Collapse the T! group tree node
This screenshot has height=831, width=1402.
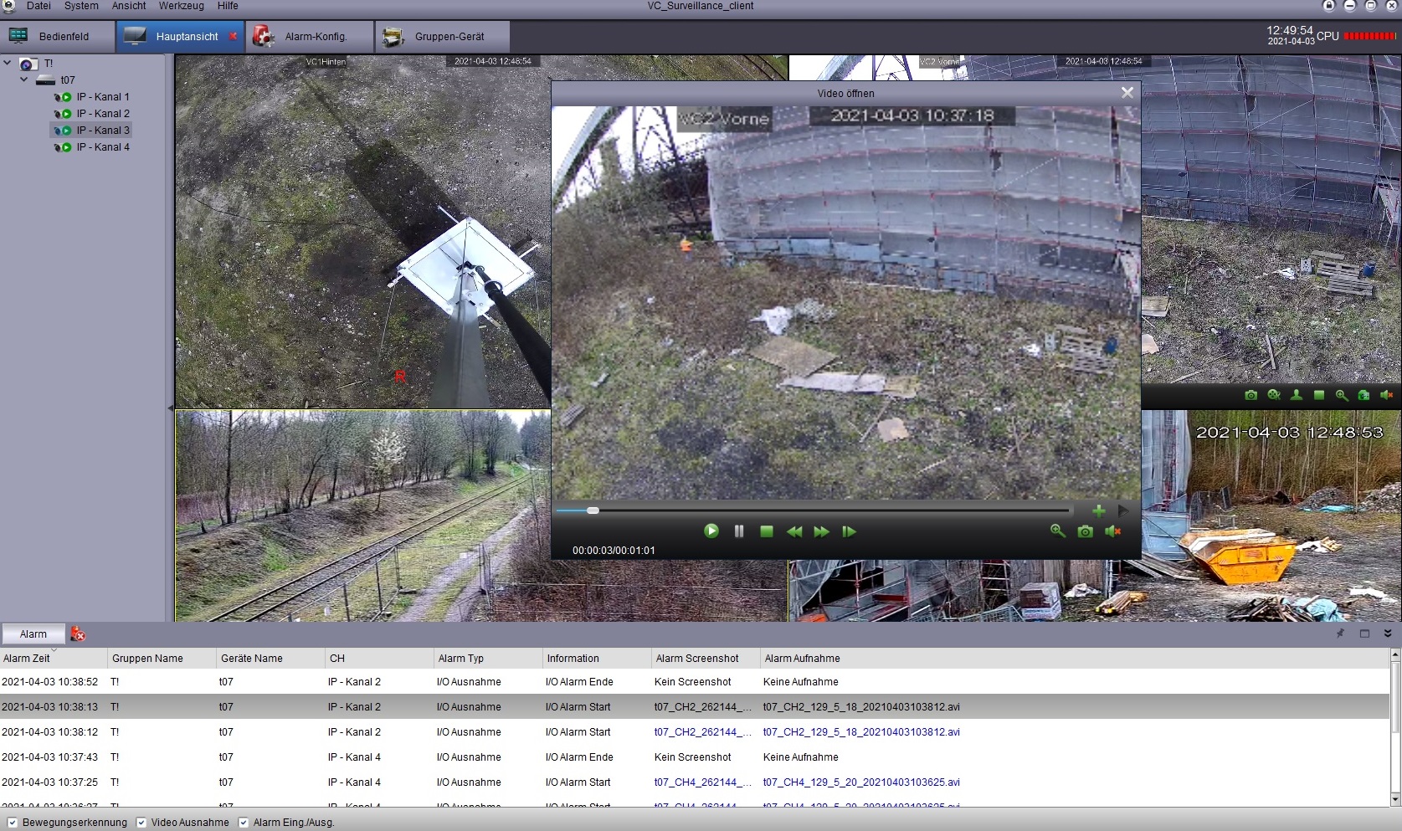point(8,64)
